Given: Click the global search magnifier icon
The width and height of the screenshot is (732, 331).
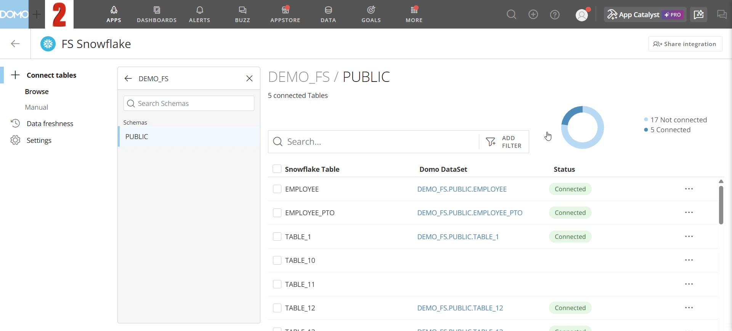Looking at the screenshot, I should pos(511,14).
